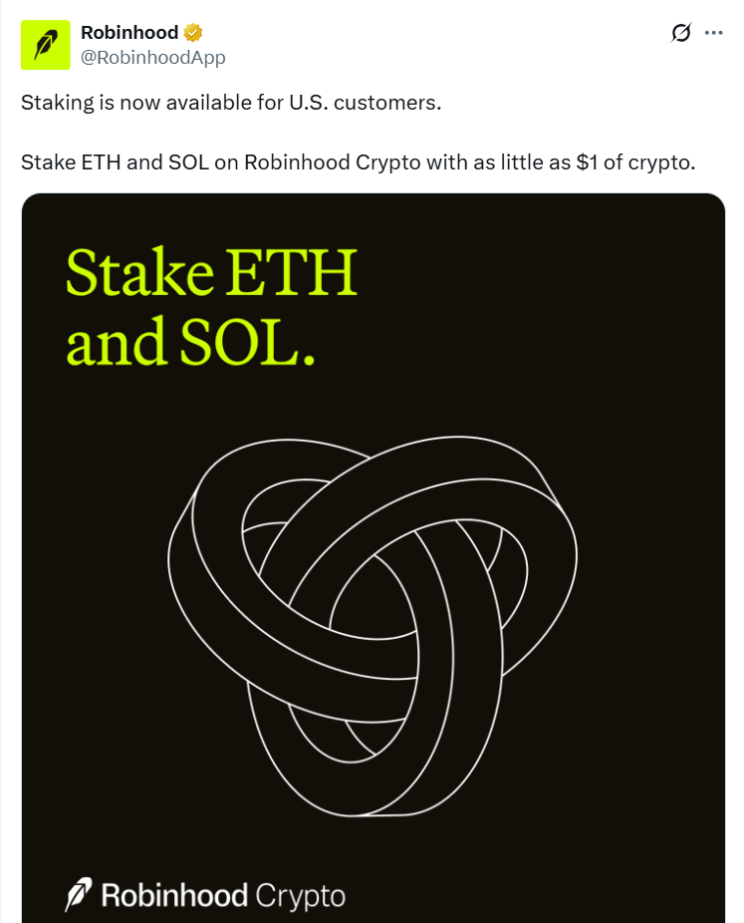
Task: Click the 'Stake ETH' headline line in image
Action: tap(211, 273)
